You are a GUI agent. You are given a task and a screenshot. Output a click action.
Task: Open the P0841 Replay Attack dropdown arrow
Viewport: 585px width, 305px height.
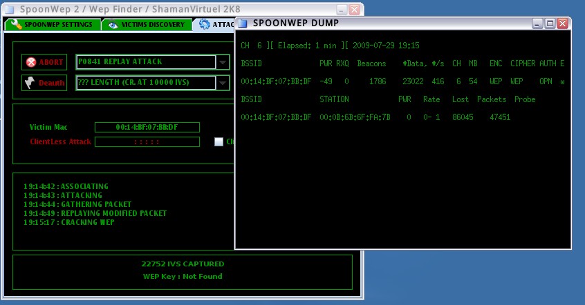pos(223,62)
